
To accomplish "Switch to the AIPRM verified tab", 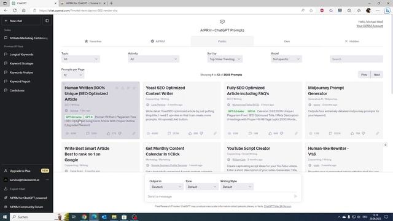I will pyautogui.click(x=158, y=41).
